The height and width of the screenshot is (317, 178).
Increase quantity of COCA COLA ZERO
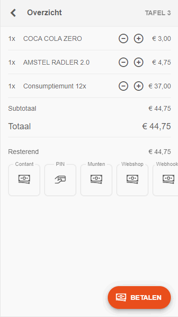tap(139, 38)
